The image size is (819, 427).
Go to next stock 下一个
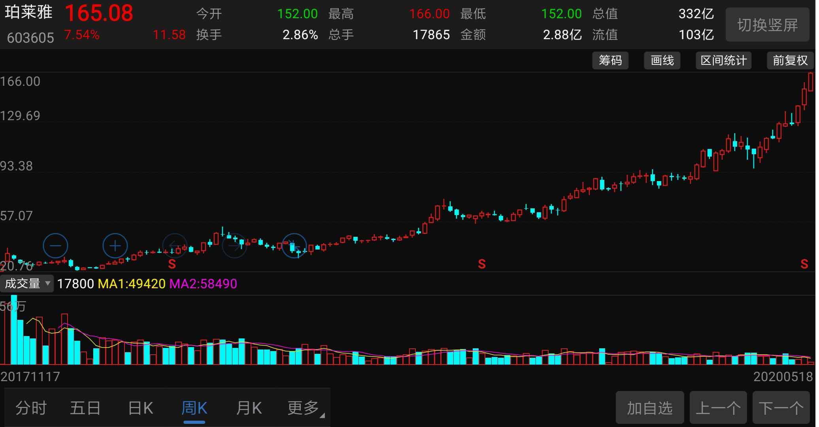pos(781,408)
